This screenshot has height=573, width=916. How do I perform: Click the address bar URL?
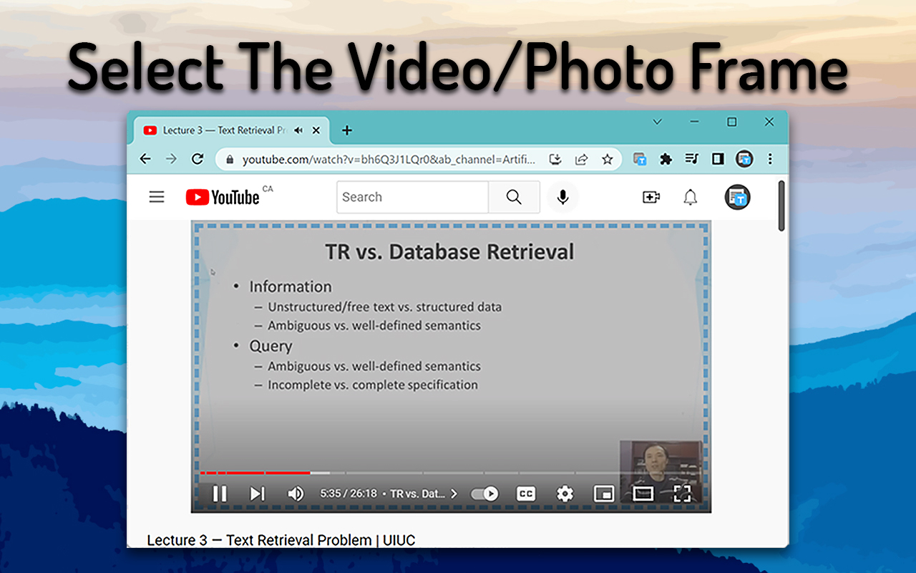tap(389, 160)
